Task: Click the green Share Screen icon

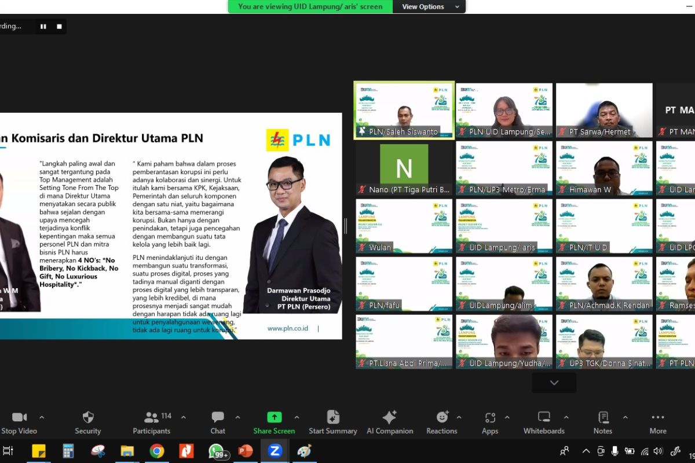Action: click(274, 417)
